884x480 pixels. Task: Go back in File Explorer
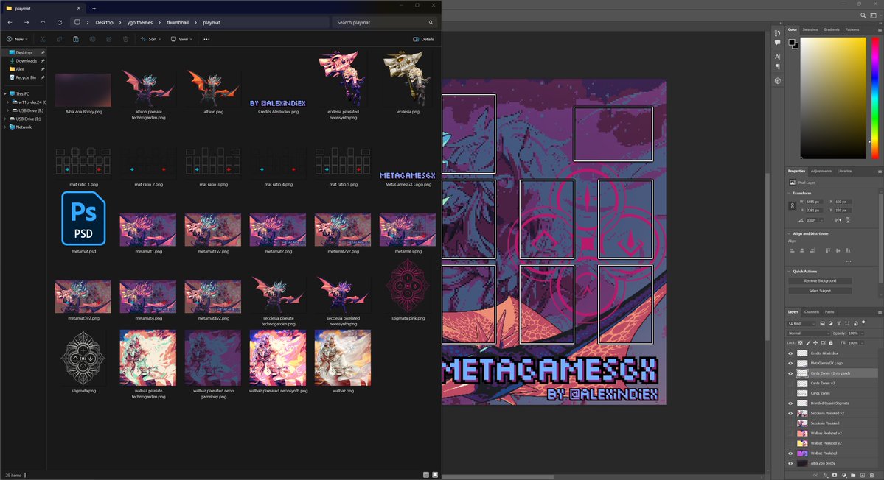pos(10,23)
